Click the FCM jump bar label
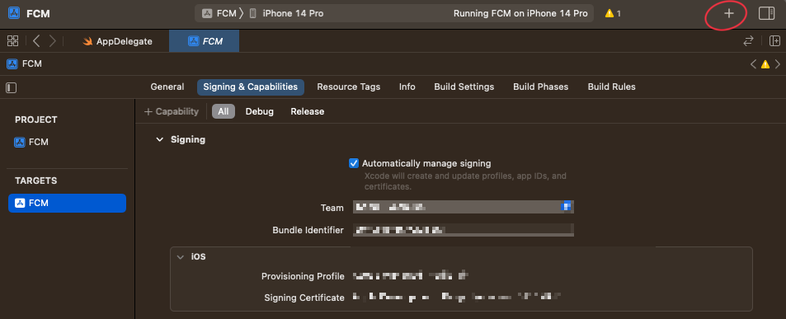This screenshot has height=319, width=786. tap(32, 63)
